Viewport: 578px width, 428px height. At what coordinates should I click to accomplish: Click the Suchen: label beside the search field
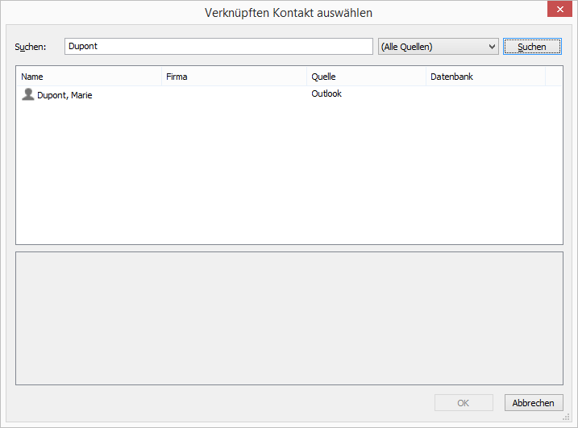point(31,47)
